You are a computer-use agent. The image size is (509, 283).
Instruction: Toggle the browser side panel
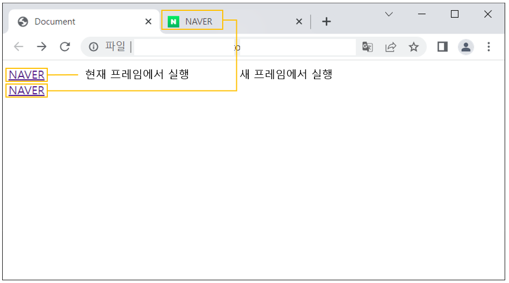point(442,47)
